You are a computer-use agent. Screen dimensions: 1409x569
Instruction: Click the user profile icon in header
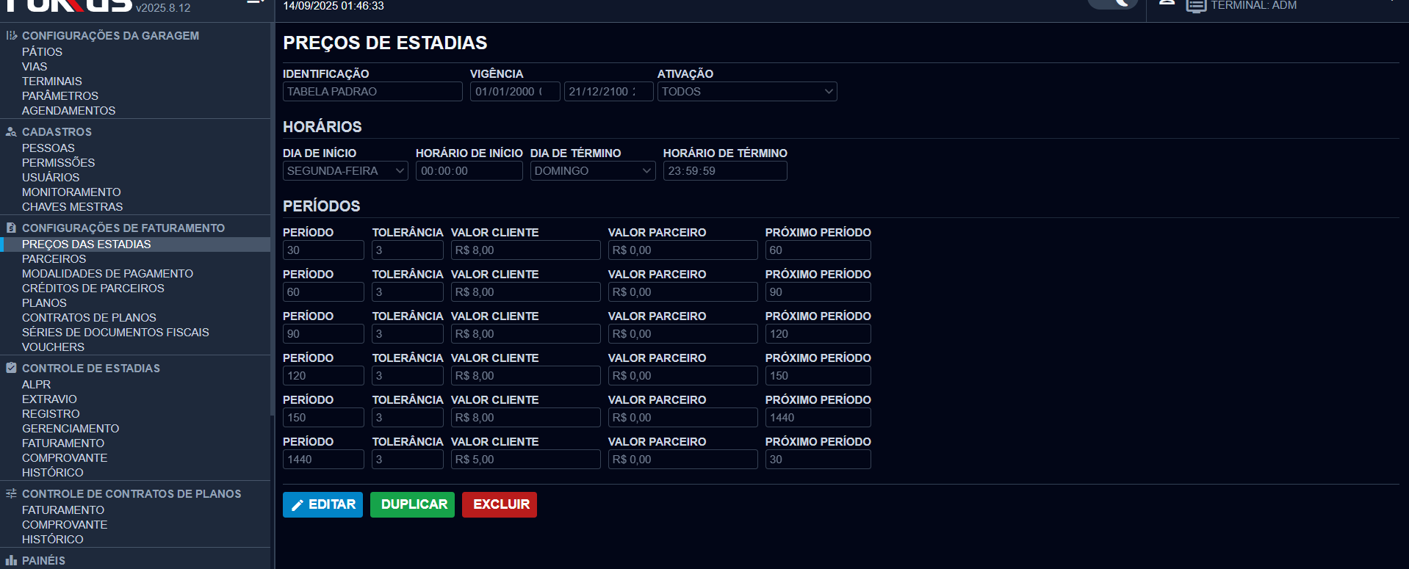click(x=1167, y=4)
